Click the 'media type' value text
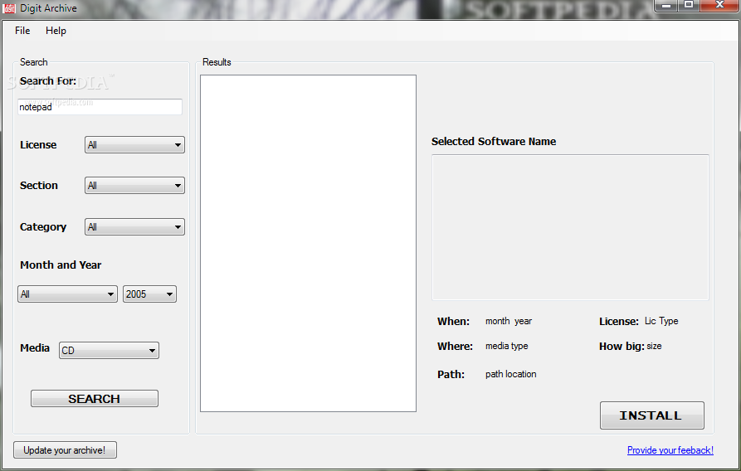Image resolution: width=741 pixels, height=471 pixels. pyautogui.click(x=507, y=347)
